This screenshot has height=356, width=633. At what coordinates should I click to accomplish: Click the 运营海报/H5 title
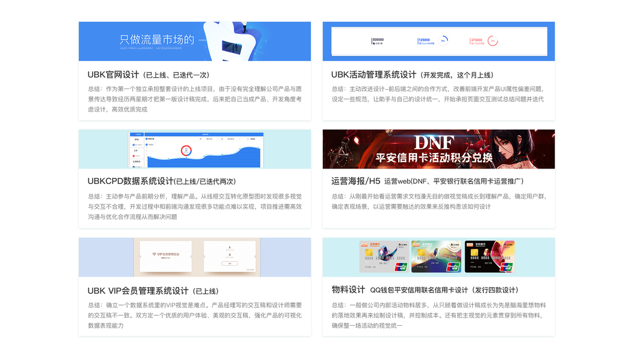pos(356,181)
